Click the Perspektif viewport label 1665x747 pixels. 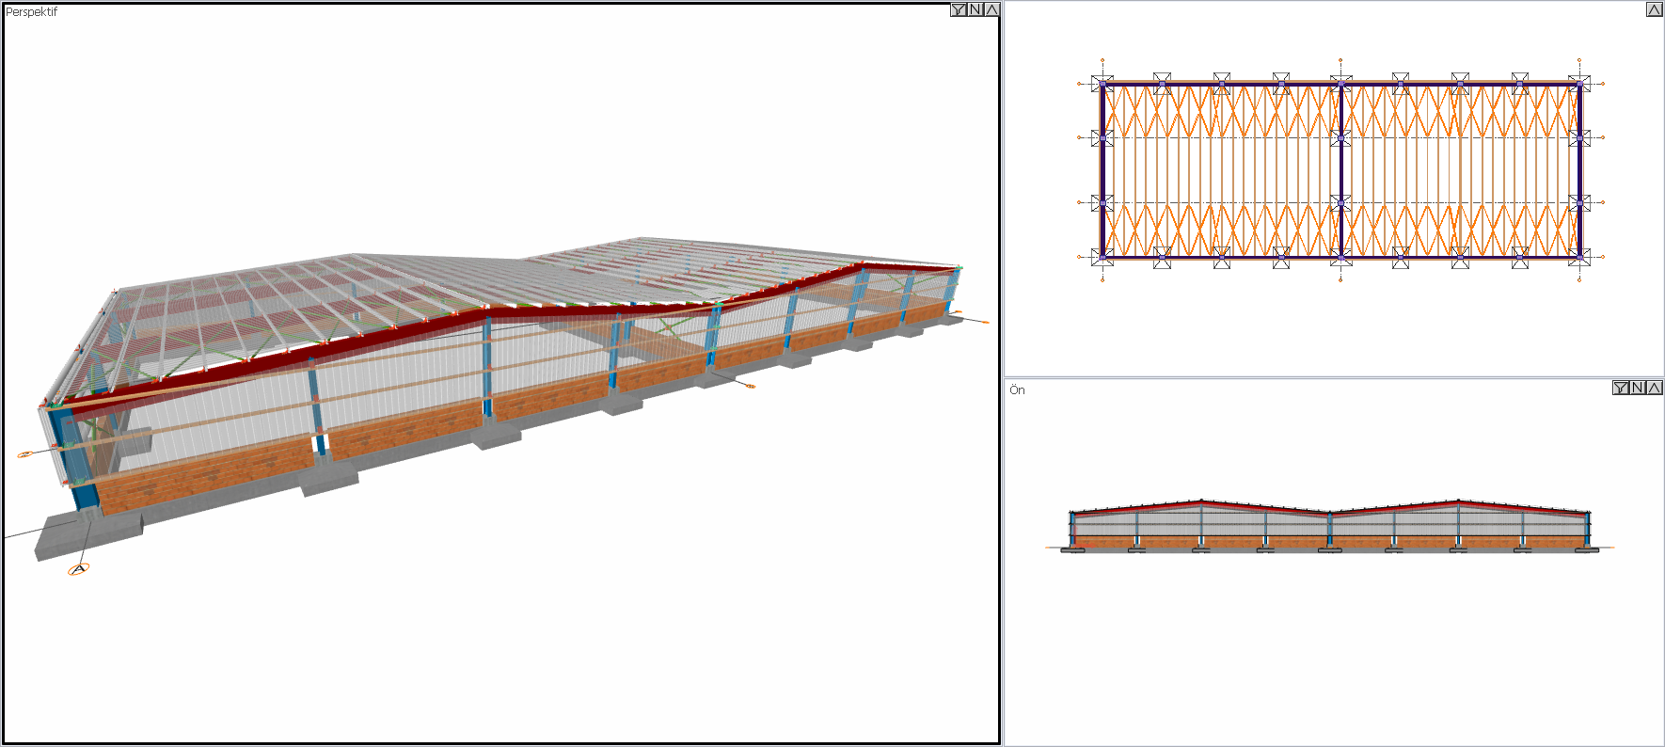pyautogui.click(x=31, y=12)
